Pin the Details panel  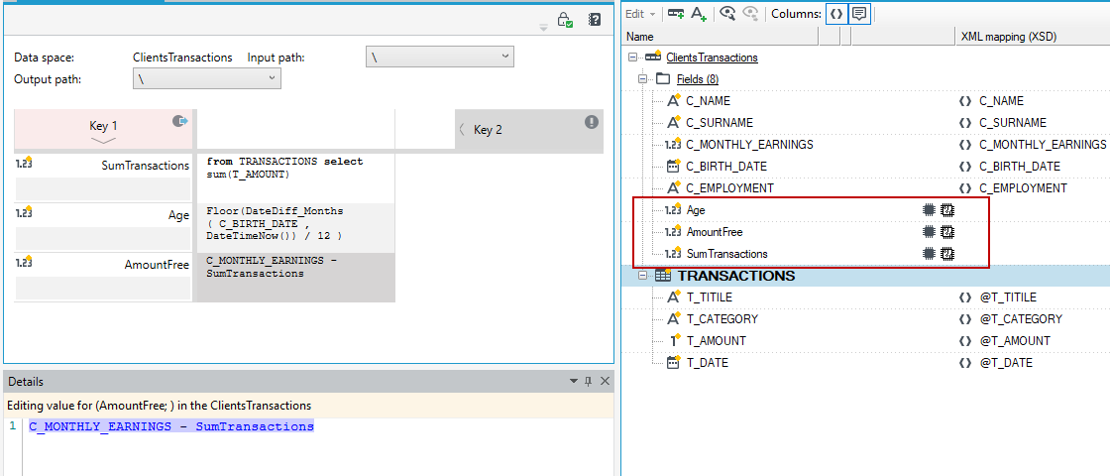[x=589, y=382]
